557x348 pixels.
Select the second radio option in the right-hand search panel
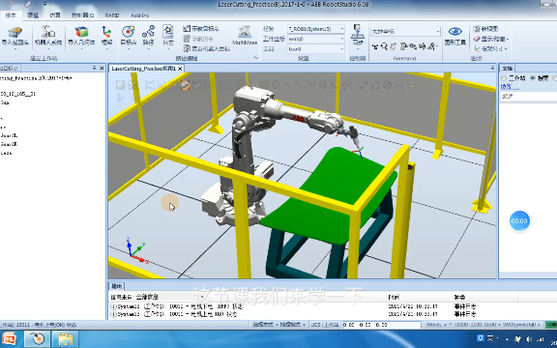(x=533, y=78)
